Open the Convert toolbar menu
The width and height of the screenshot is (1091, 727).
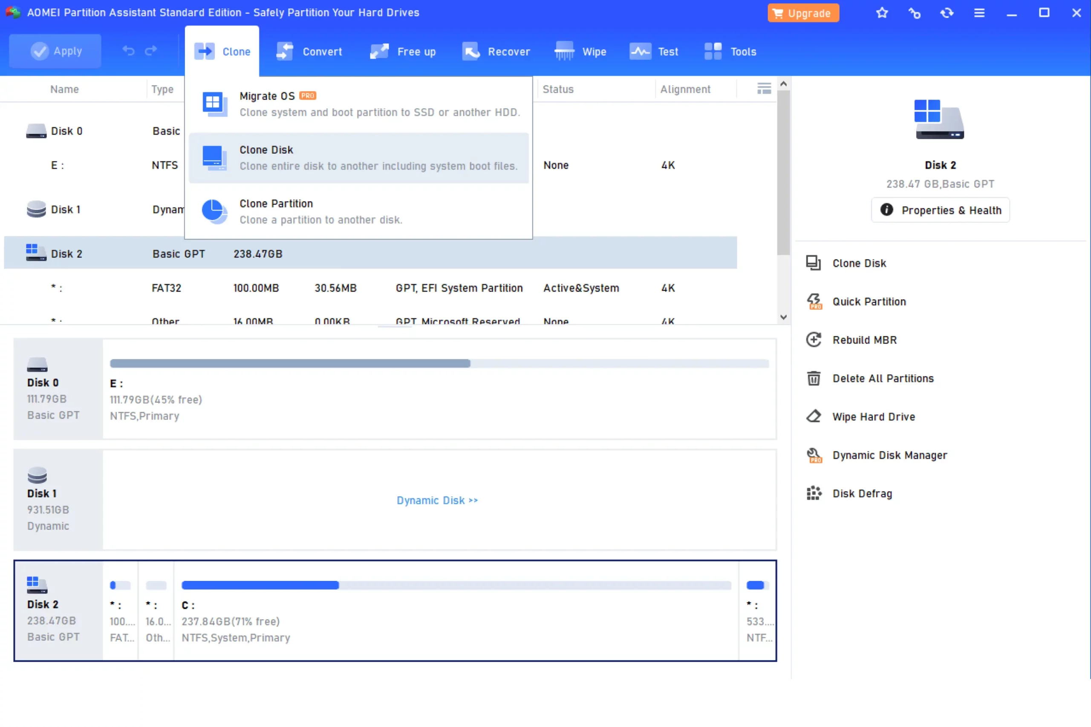click(309, 52)
